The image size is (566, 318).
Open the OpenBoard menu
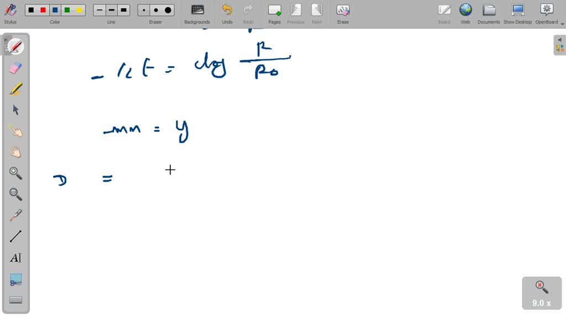[x=547, y=14]
